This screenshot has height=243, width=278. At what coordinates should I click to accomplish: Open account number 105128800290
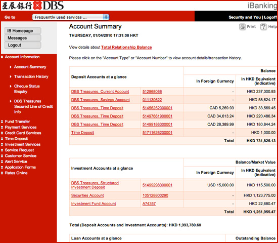click(x=155, y=195)
